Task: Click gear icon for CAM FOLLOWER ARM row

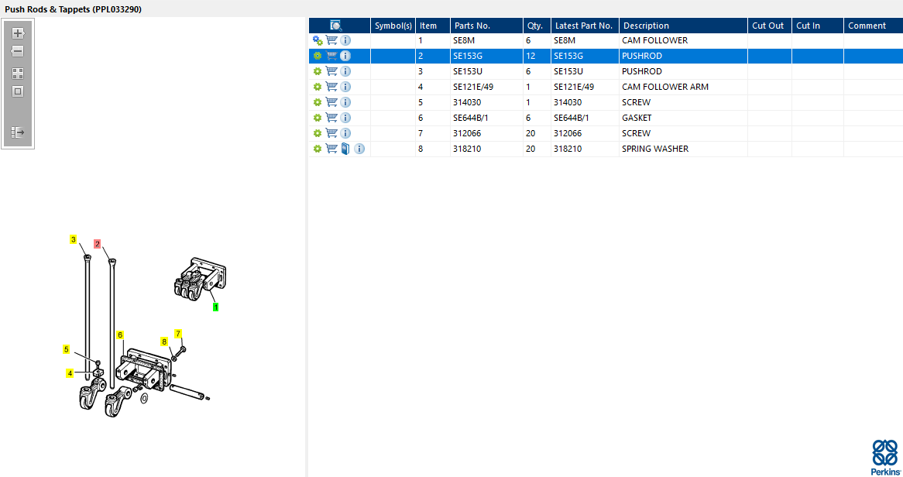Action: 318,87
